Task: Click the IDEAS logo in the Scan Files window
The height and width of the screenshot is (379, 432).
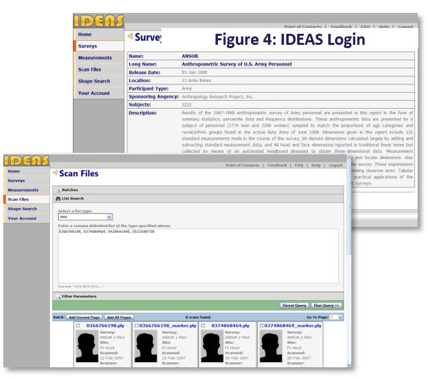Action: click(x=27, y=160)
